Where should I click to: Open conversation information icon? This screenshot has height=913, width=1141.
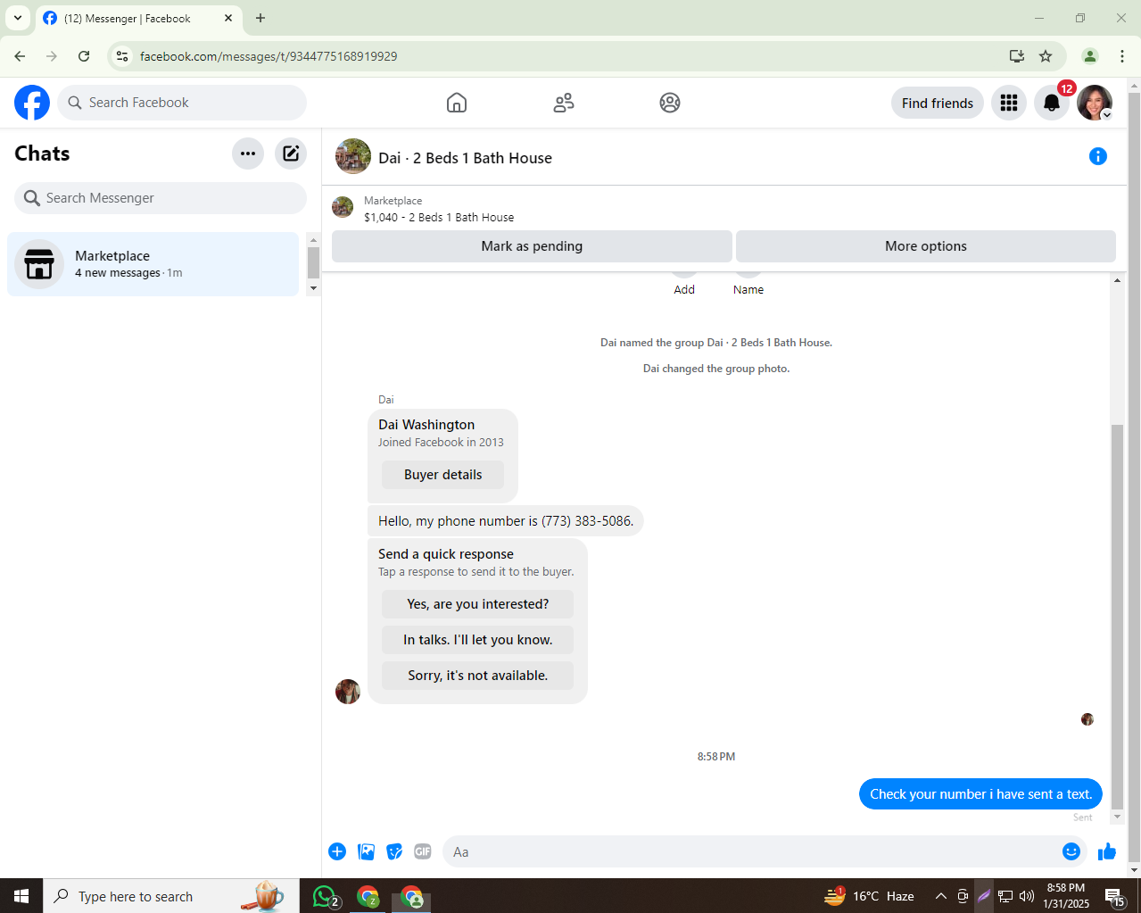(1098, 156)
